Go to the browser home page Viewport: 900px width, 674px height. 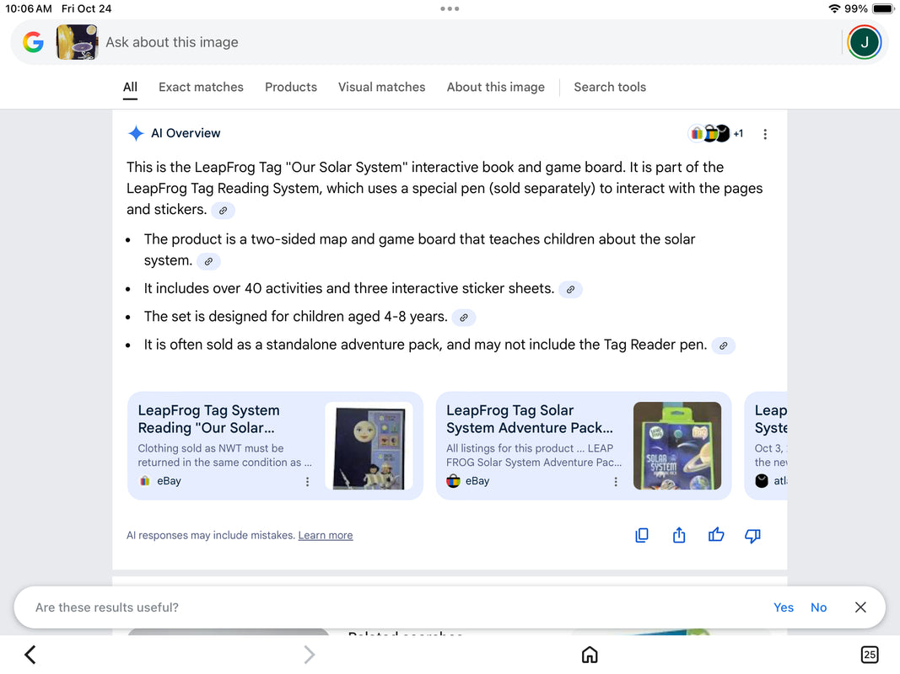tap(590, 655)
